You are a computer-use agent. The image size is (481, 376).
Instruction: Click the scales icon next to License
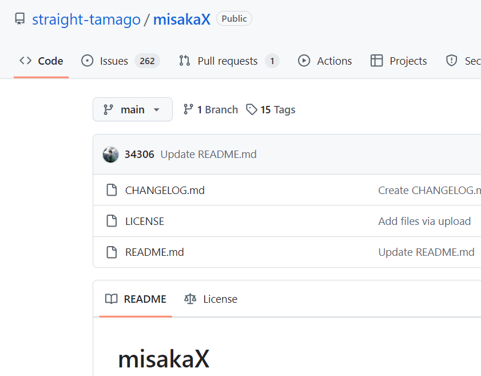190,299
